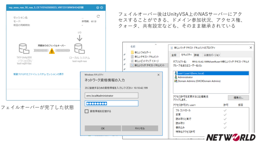Switch to the 以前のバージョン tab
Image resolution: width=257 pixels, height=143 pixels.
click(212, 55)
